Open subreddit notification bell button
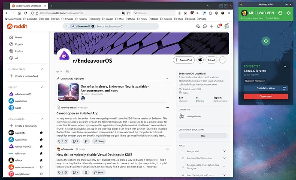The height and width of the screenshot is (180, 296). click(x=200, y=60)
